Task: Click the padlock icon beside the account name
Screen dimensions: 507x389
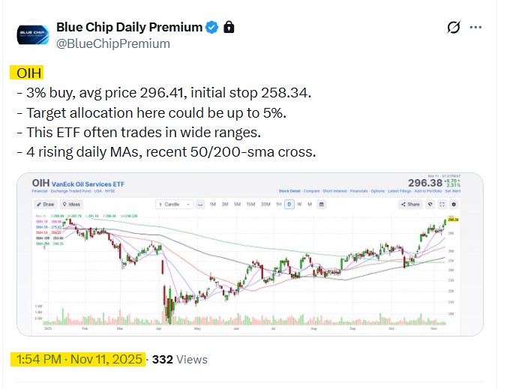Action: click(x=229, y=28)
